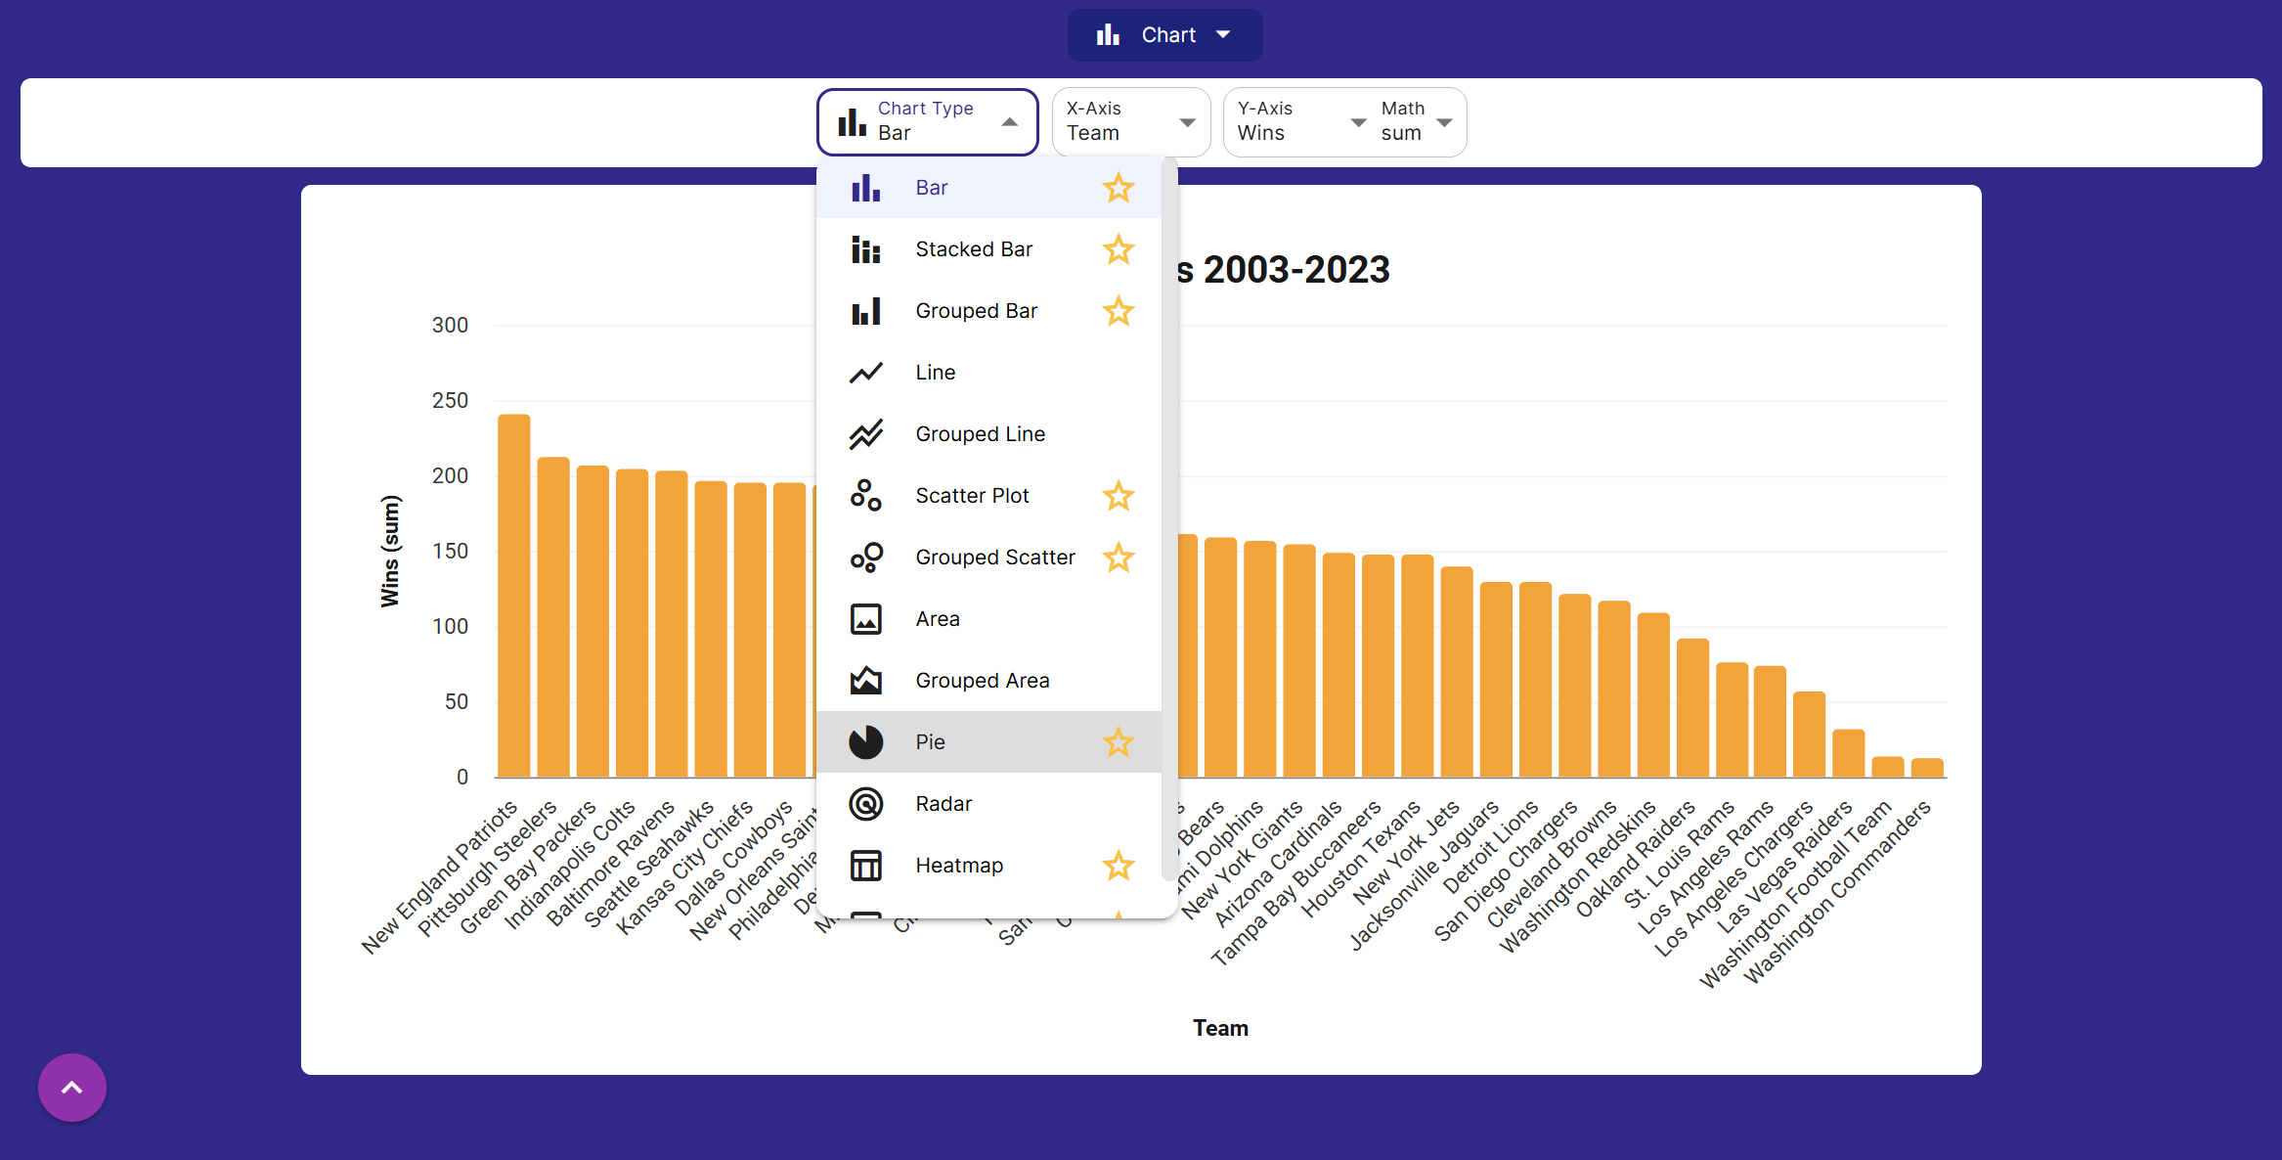2282x1160 pixels.
Task: Toggle the favorite star for Heatmap
Action: click(x=1119, y=866)
